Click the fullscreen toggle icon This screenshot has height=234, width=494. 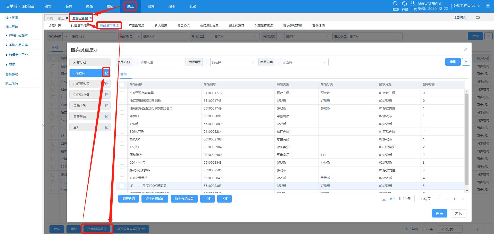coord(478,18)
